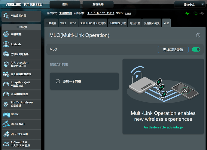Click the AiProtection shield icon
Viewport: 207px width, 150px height.
pos(6,64)
